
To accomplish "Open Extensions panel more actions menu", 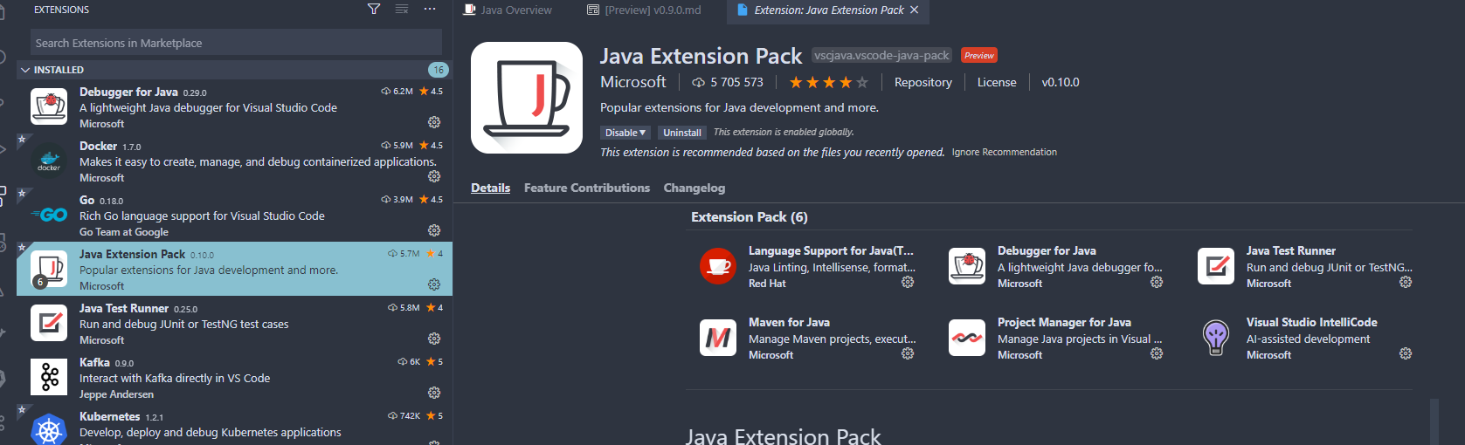I will tap(430, 9).
